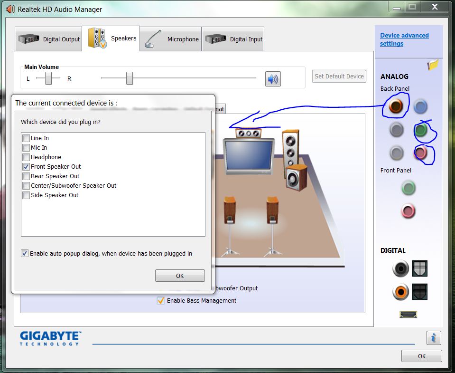Switch to the Digital Output tab
This screenshot has width=455, height=373.
click(48, 39)
